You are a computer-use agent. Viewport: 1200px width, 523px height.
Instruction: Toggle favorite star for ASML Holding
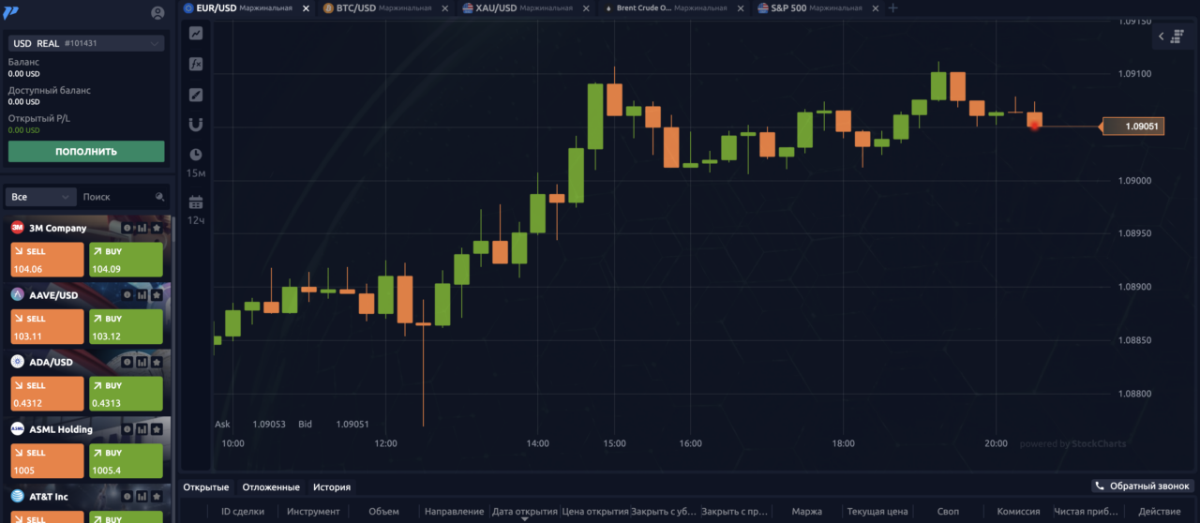(x=157, y=429)
